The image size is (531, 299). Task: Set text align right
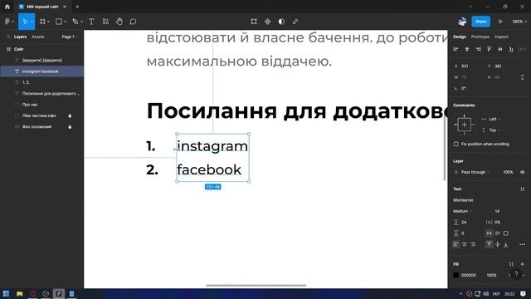[472, 244]
